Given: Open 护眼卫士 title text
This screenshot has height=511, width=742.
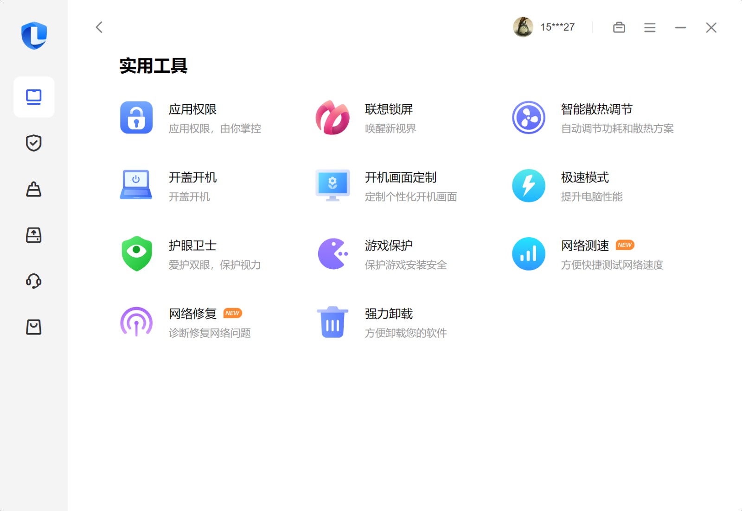Looking at the screenshot, I should [192, 246].
